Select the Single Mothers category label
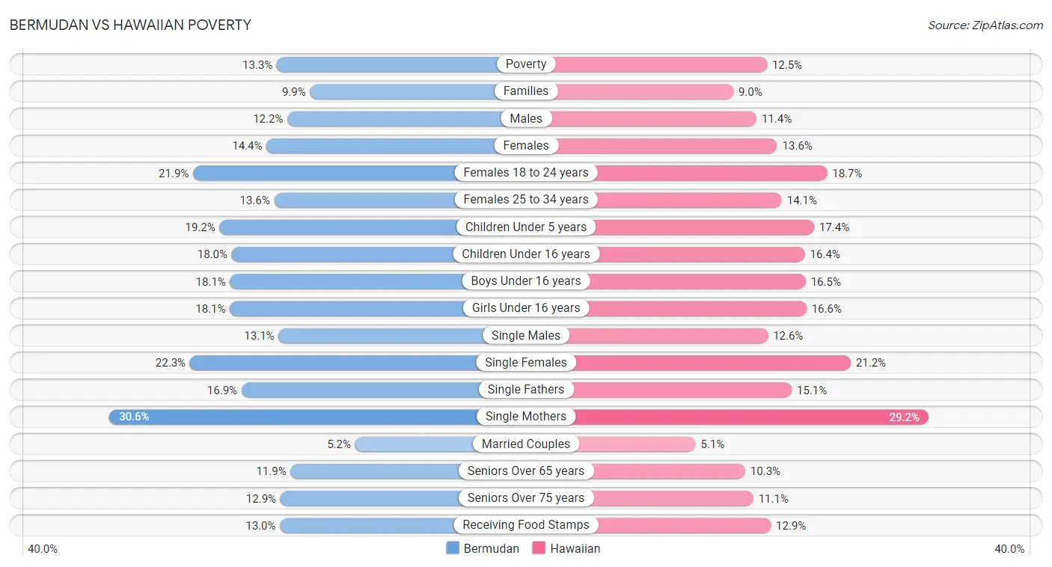The height and width of the screenshot is (567, 1052). tap(526, 417)
